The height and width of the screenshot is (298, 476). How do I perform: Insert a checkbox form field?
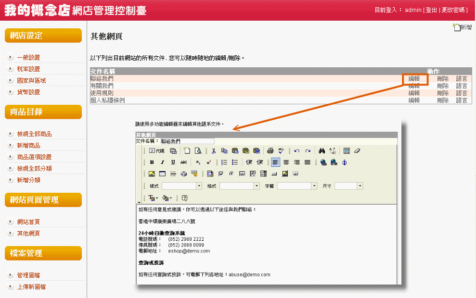(x=221, y=174)
